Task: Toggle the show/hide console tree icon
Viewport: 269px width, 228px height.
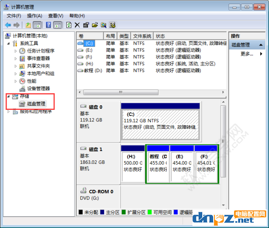Action: point(37,25)
